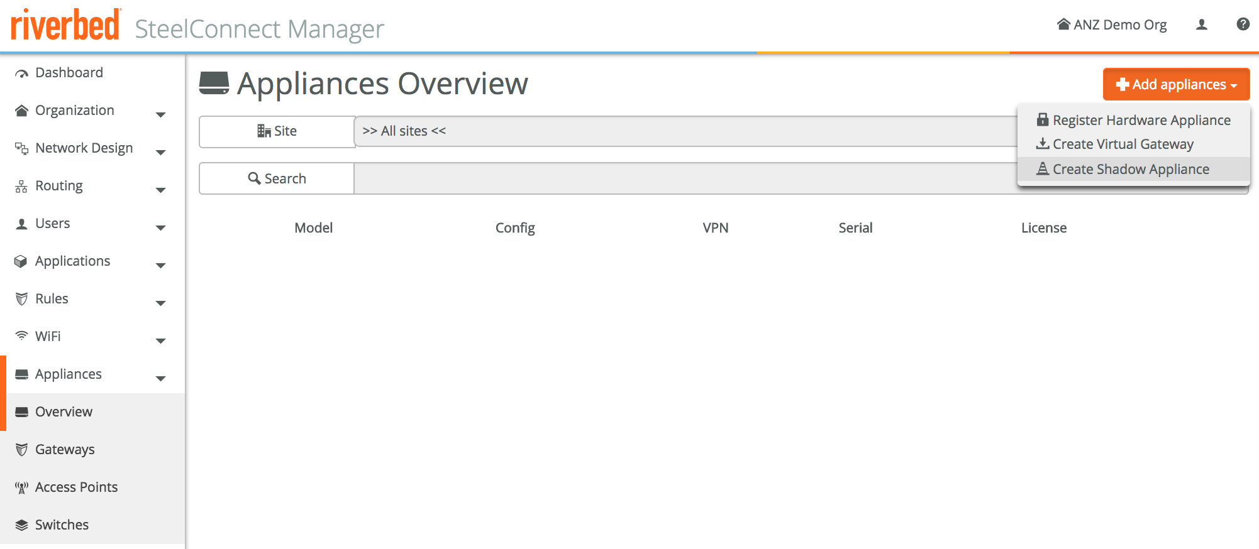The image size is (1259, 549).
Task: Click the Register Hardware Appliance lock icon
Action: coord(1043,119)
